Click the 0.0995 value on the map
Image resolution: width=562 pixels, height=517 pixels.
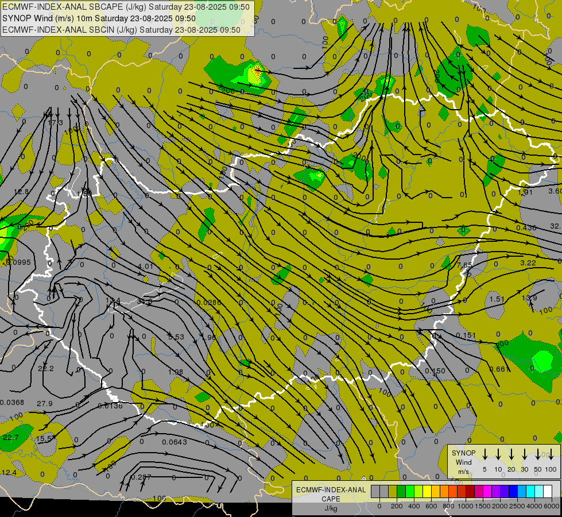18,263
